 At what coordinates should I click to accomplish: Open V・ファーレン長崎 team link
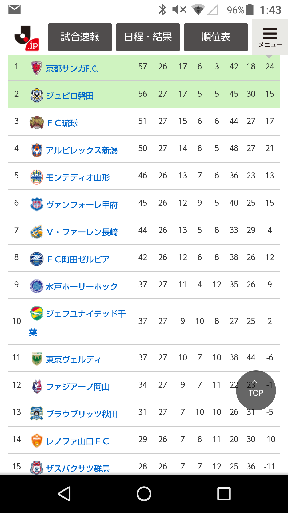point(82,232)
